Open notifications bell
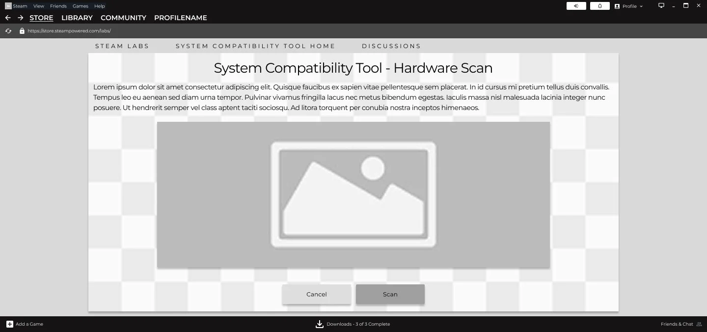Viewport: 707px width, 332px height. [600, 6]
